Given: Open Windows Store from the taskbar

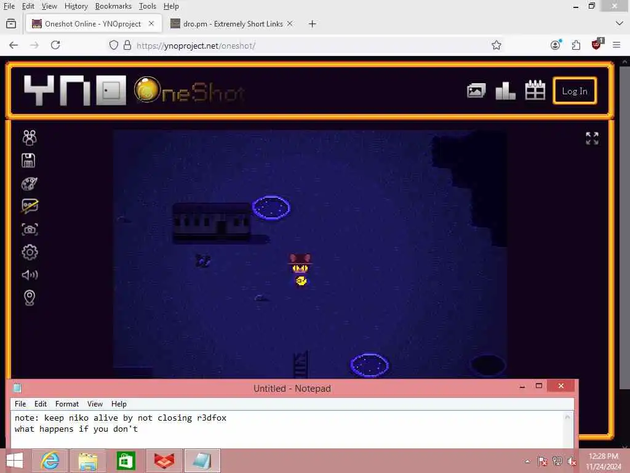Looking at the screenshot, I should click(x=126, y=461).
